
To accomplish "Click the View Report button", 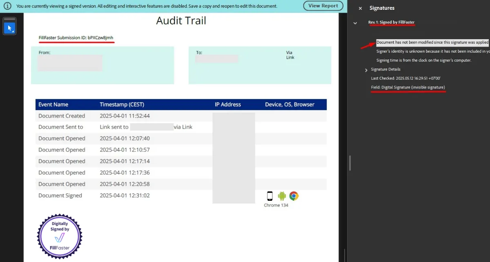I will (323, 6).
